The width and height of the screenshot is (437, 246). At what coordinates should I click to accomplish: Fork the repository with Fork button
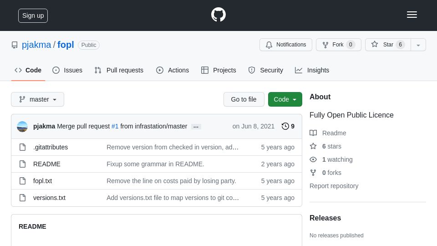click(338, 45)
